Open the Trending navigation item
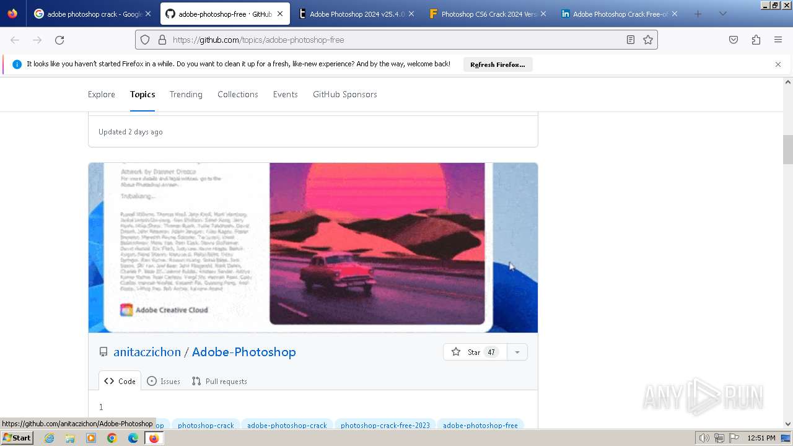793x446 pixels. (x=186, y=94)
